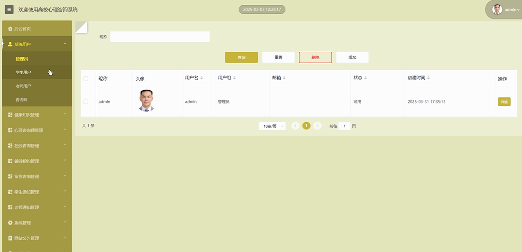The image size is (522, 252).
Task: Open the 10条/页 page size dropdown
Action: [272, 126]
